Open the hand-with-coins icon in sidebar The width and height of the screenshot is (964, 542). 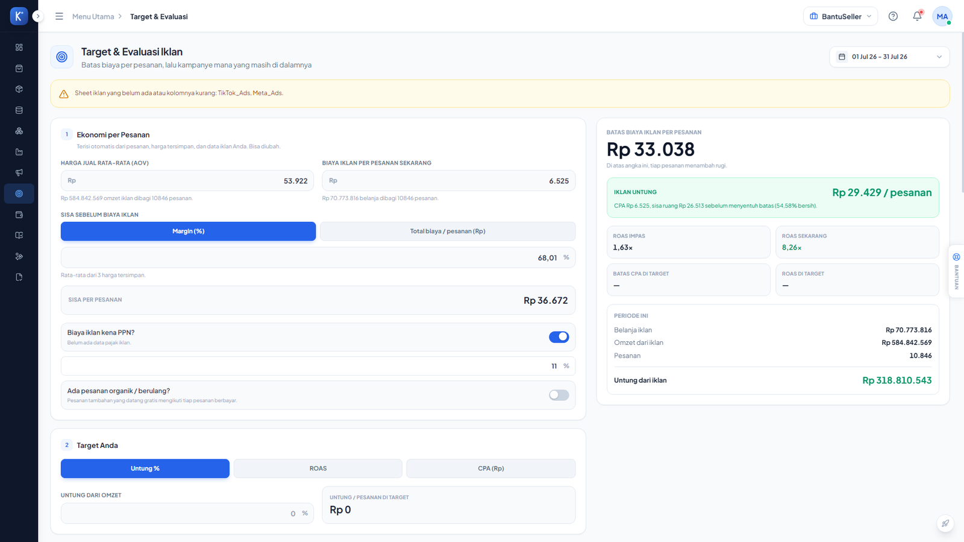click(x=19, y=256)
